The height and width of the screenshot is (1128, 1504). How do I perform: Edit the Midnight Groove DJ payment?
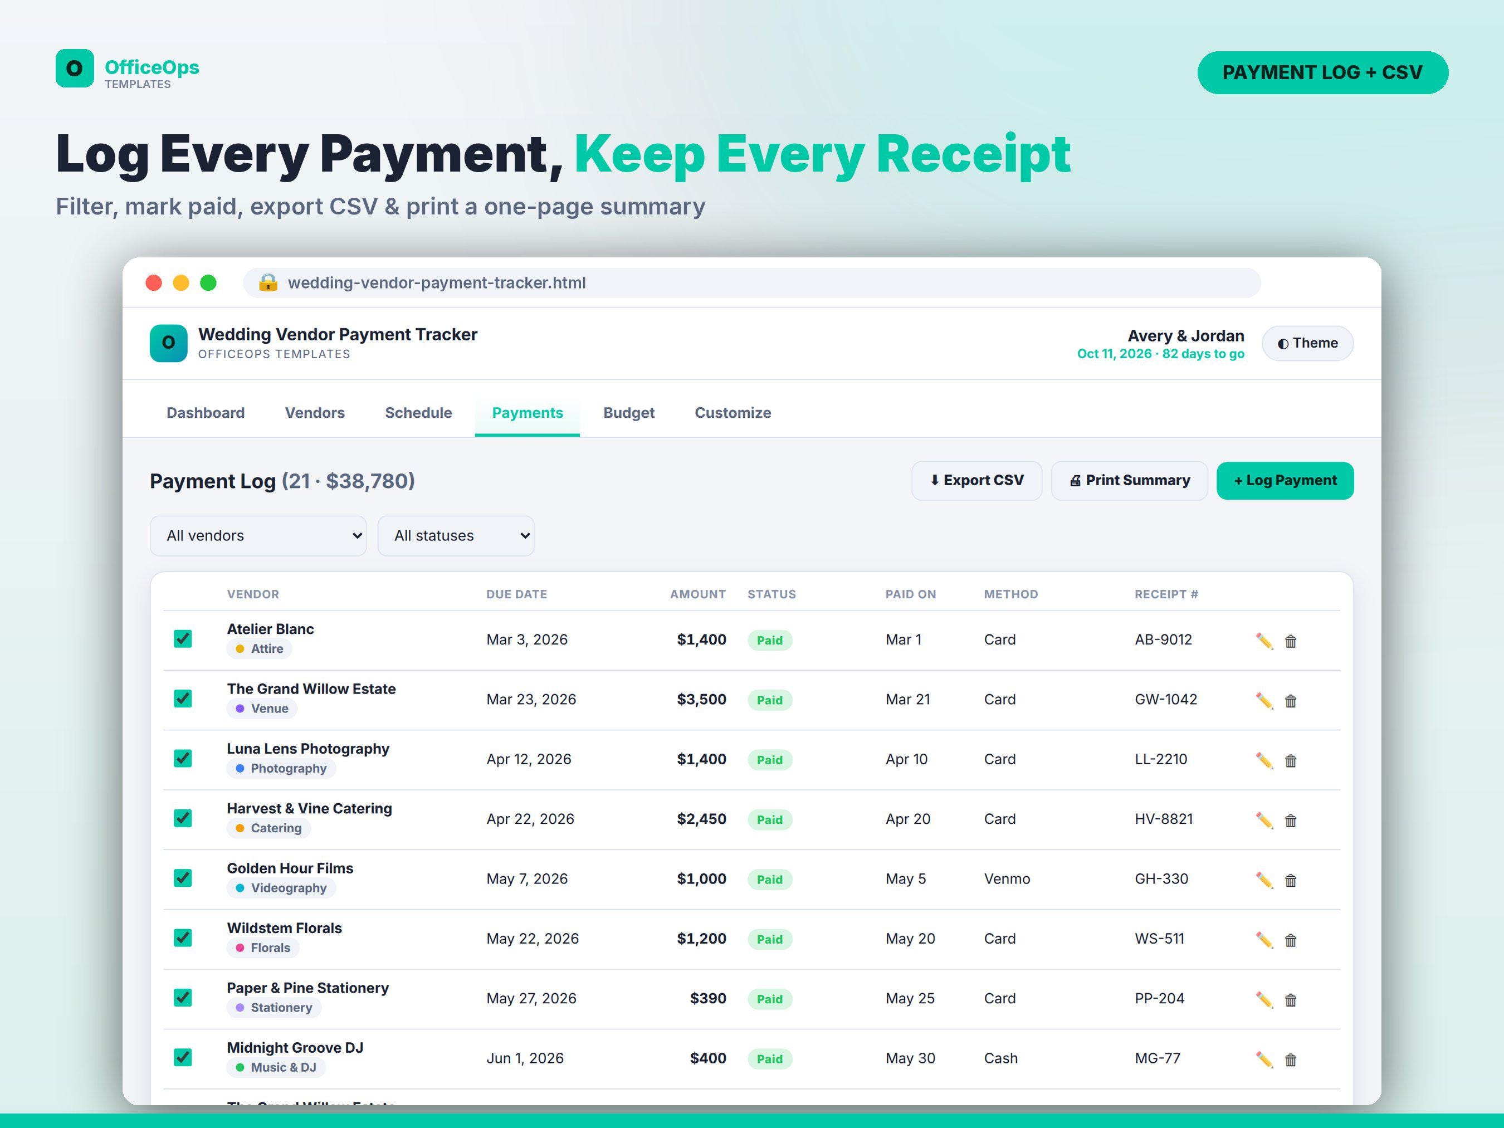(x=1264, y=1059)
